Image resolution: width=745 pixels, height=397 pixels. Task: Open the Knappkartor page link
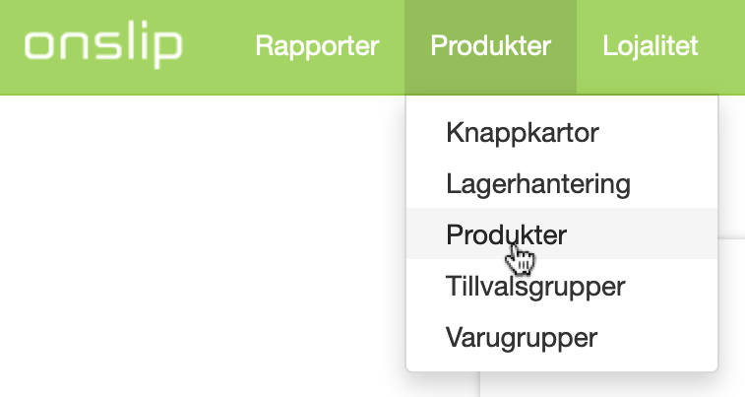tap(523, 132)
